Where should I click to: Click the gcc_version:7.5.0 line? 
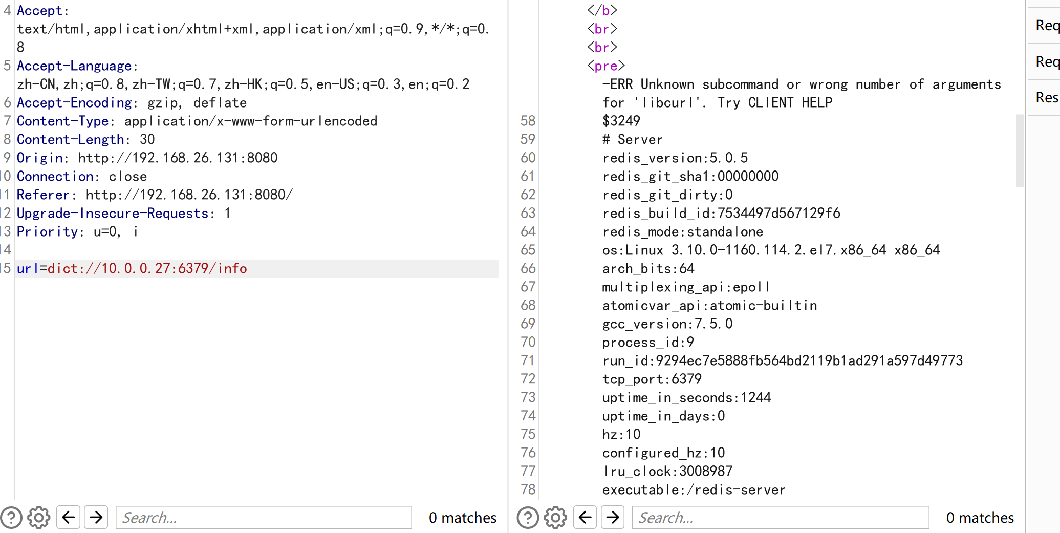click(667, 324)
